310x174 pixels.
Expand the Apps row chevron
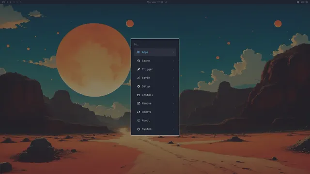click(x=173, y=52)
